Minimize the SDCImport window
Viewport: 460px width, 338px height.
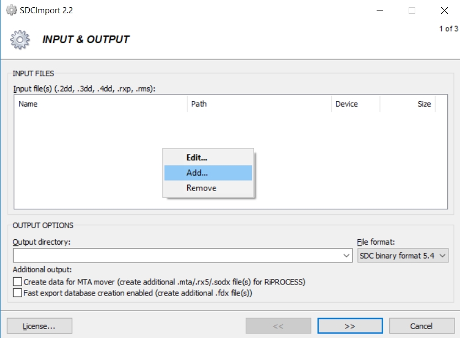pos(380,10)
